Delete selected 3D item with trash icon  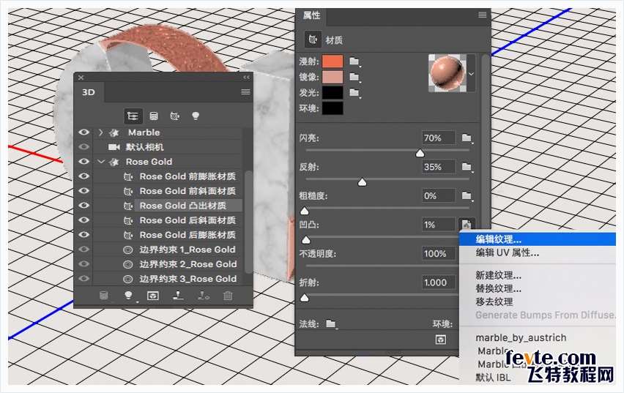(x=228, y=296)
